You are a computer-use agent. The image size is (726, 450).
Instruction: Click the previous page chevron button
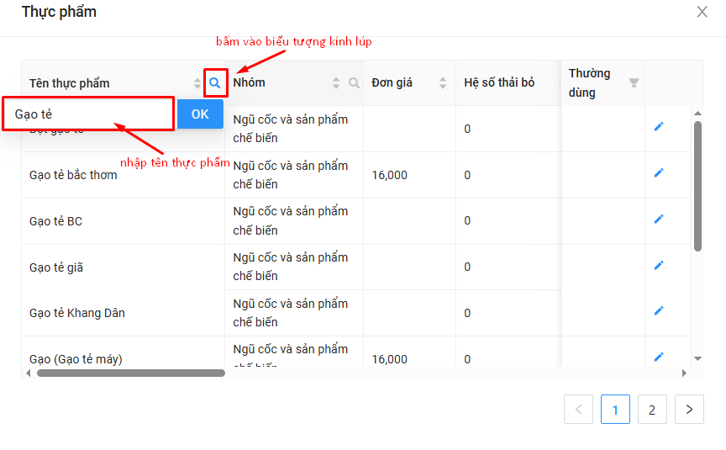click(578, 410)
